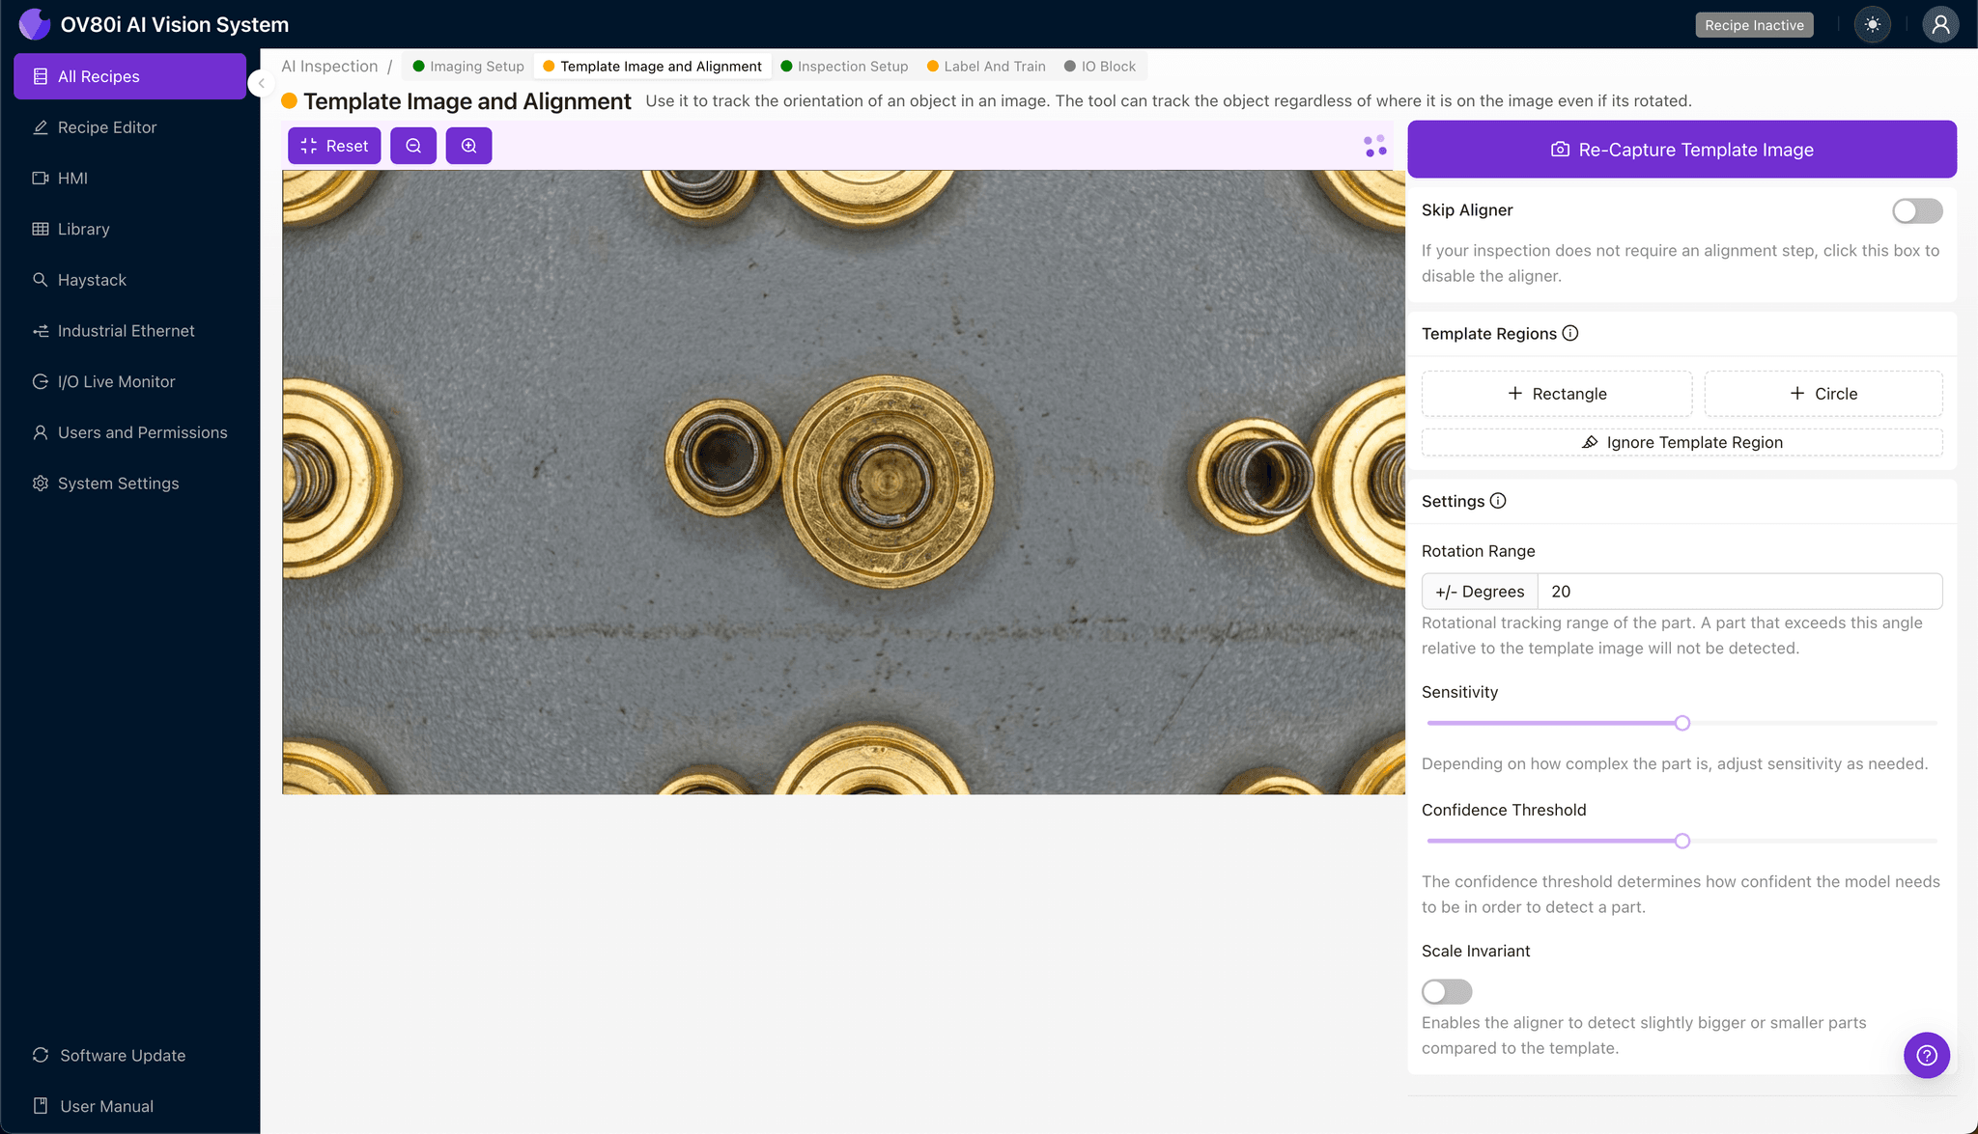Go to the Label And Train tab
Screen dimensions: 1978x1134
coord(986,67)
